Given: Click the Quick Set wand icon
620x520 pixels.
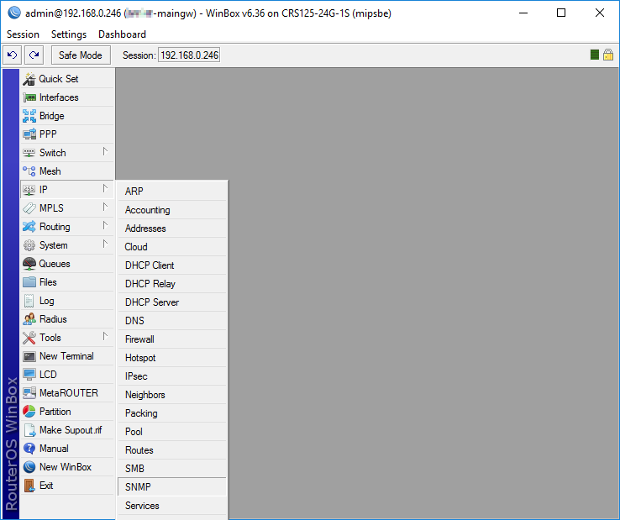Looking at the screenshot, I should point(29,79).
